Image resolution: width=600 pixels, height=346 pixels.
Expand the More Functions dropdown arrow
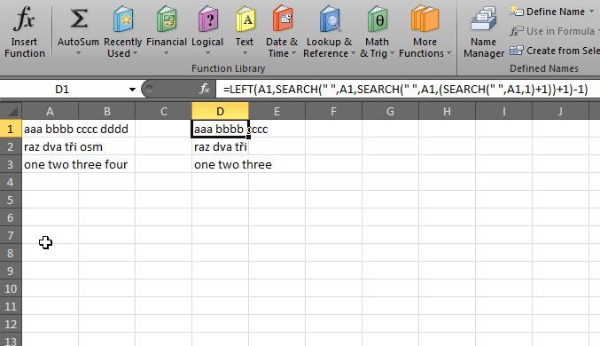point(448,53)
